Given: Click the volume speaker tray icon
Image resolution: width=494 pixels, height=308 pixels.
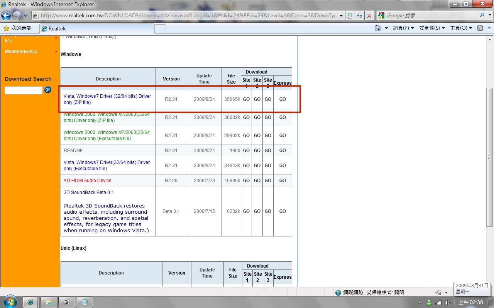Looking at the screenshot, I should 448,303.
